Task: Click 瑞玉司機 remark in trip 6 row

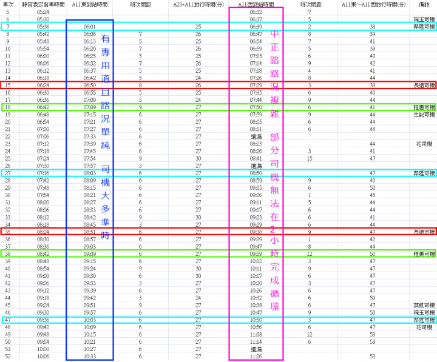Action: click(x=424, y=19)
